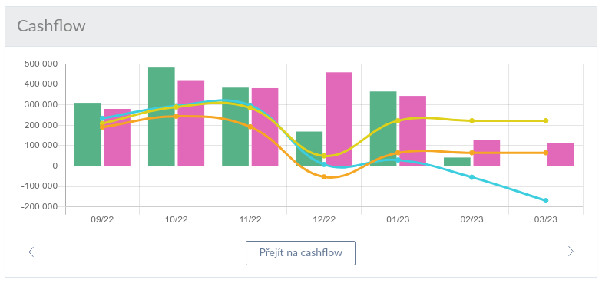Click the orange data point at 10/22
This screenshot has width=602, height=283.
177,117
